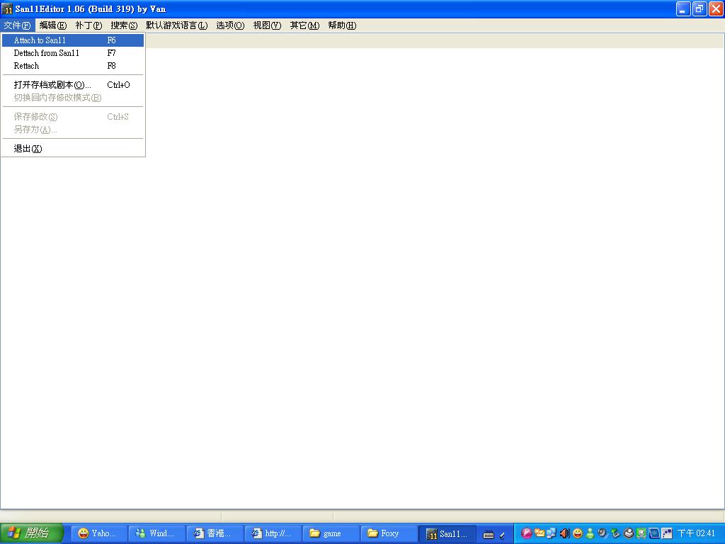Viewport: 725px width, 544px height.
Task: Restore down the San11Editor window
Action: (700, 9)
